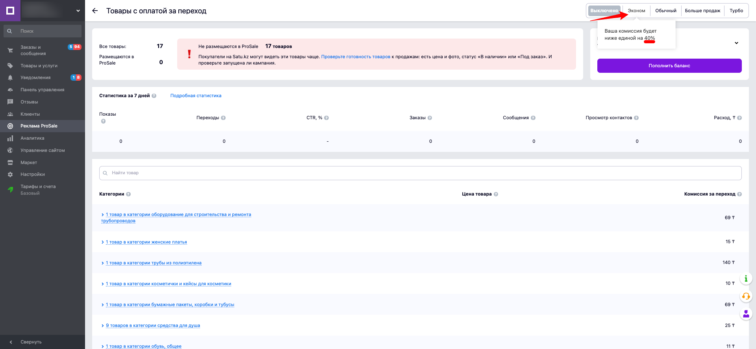Open Заказы и сообщения cart icon

[10, 50]
